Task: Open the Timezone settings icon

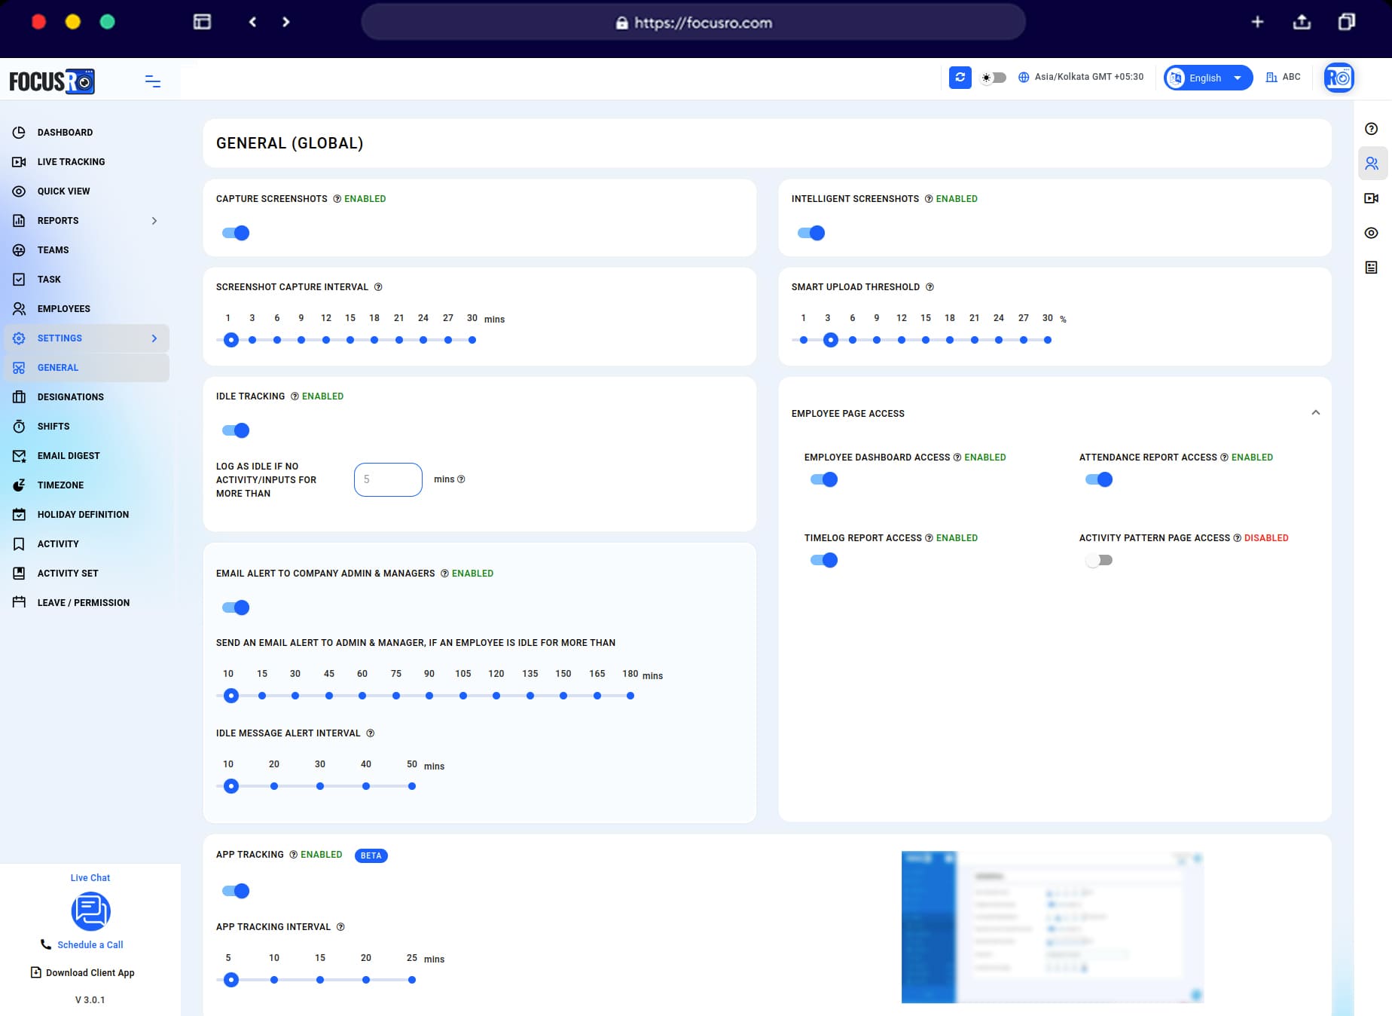Action: click(x=19, y=485)
